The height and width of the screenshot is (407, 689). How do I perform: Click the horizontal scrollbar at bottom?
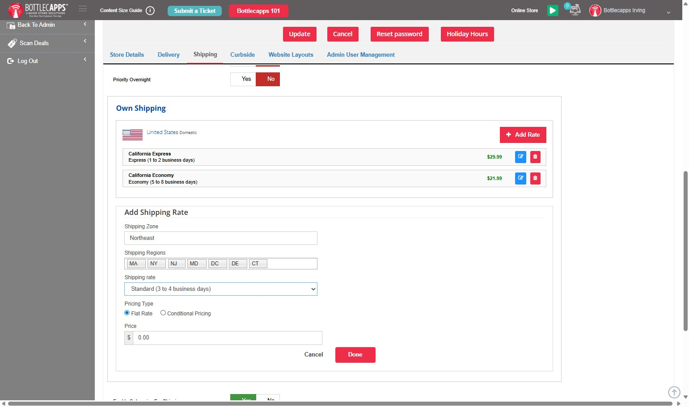pos(340,403)
